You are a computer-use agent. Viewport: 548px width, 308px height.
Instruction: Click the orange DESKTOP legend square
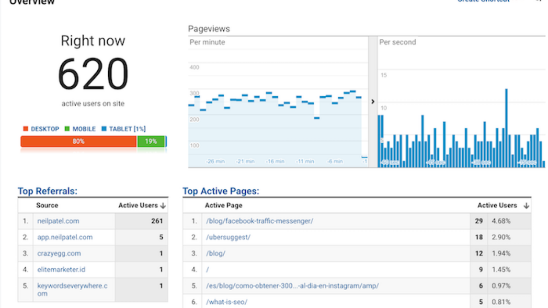click(26, 129)
